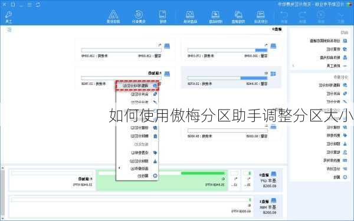
Task: Click sidebar link Migrate OS to SSD (迁移系统到固态硬盘)
Action: 325,41
